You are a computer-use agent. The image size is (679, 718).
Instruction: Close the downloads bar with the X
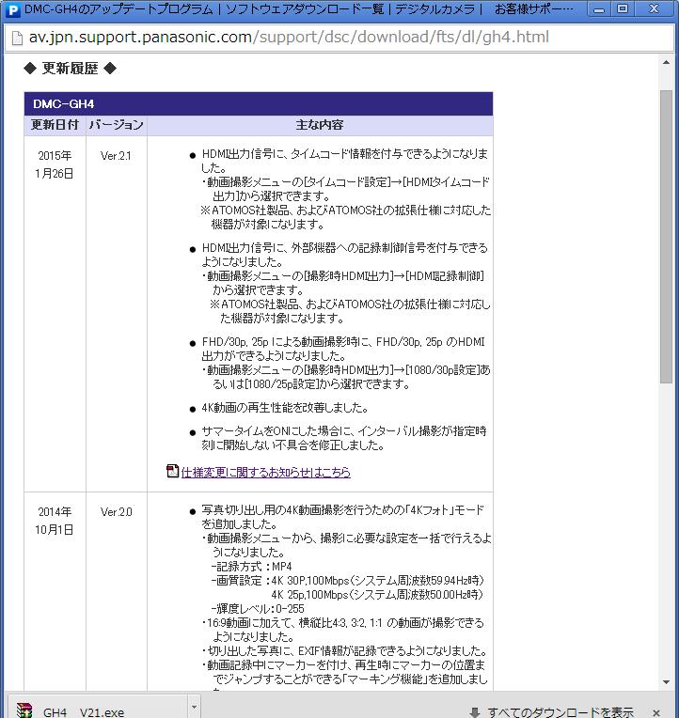point(656,712)
